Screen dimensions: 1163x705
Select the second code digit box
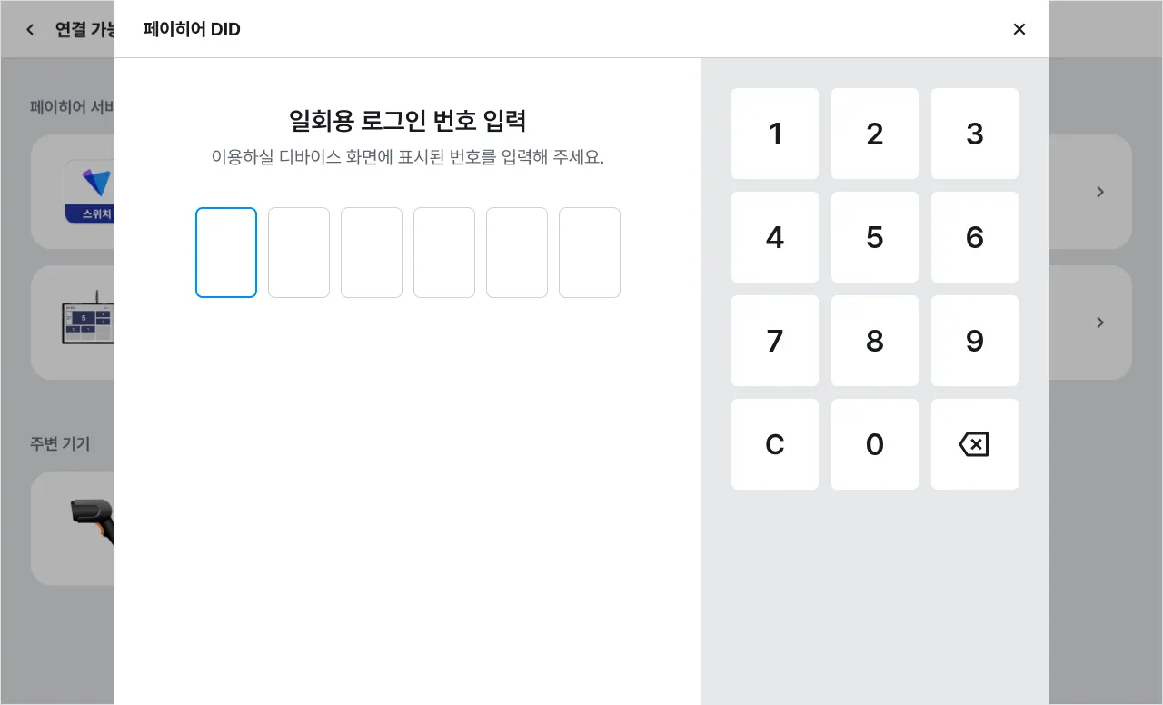point(299,253)
